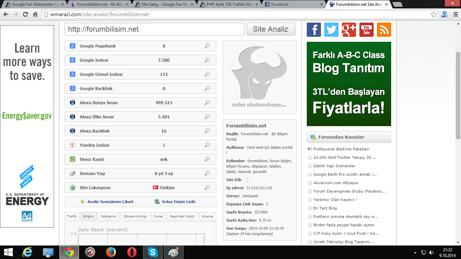Switch to the Arama chart tab
This screenshot has width=461, height=259.
coord(208,216)
